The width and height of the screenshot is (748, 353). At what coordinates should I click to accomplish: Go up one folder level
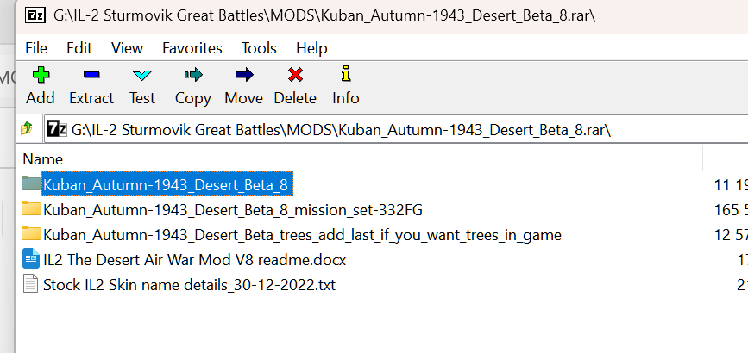pos(26,129)
